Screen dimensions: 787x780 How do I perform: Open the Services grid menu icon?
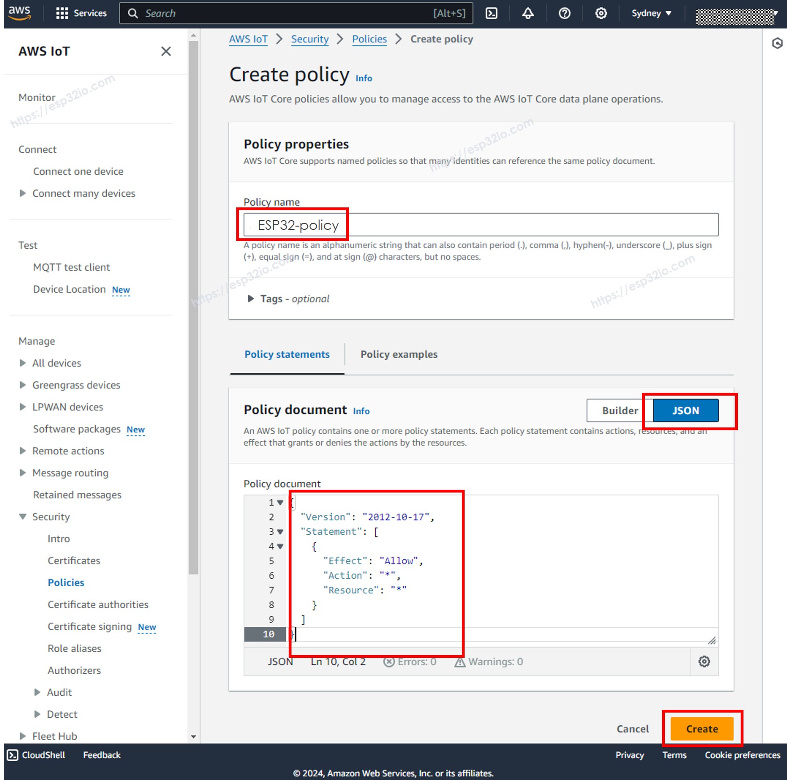[x=62, y=13]
